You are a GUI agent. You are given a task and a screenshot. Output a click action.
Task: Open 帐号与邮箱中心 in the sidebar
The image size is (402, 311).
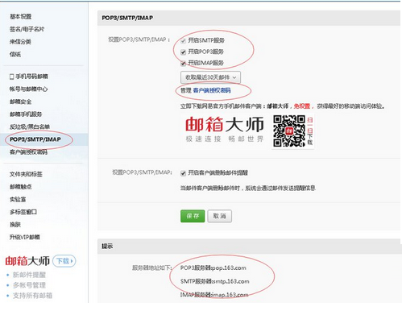(x=29, y=89)
